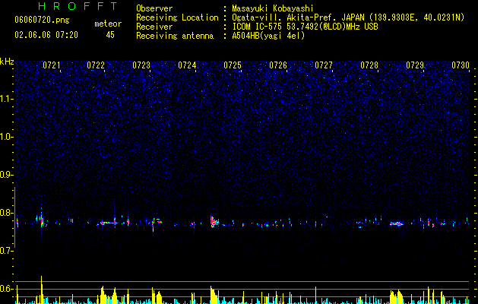Click the 0.7 kHz axis label
Screen dimensions: 478x304
7,251
